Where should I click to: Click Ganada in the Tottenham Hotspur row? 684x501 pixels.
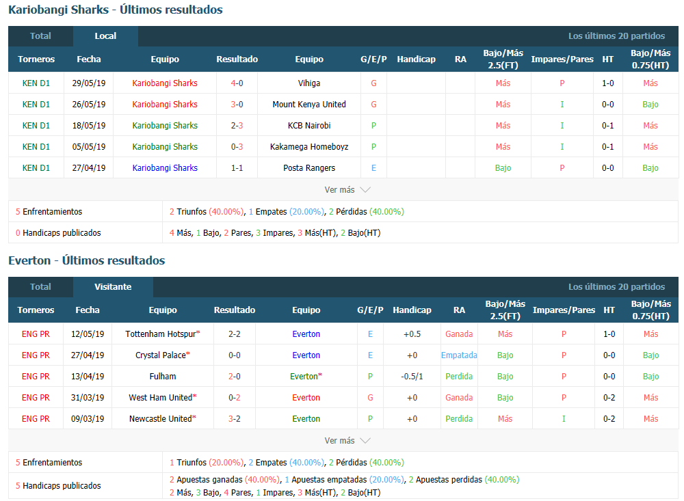[459, 334]
